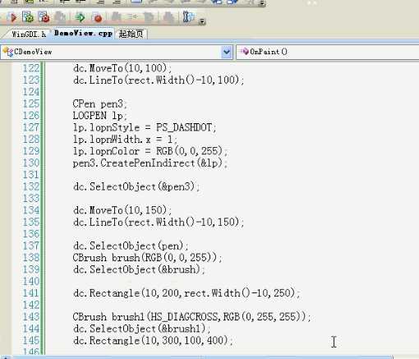419x359 pixels.
Task: Click the run icon with red badge
Action: tap(44, 17)
